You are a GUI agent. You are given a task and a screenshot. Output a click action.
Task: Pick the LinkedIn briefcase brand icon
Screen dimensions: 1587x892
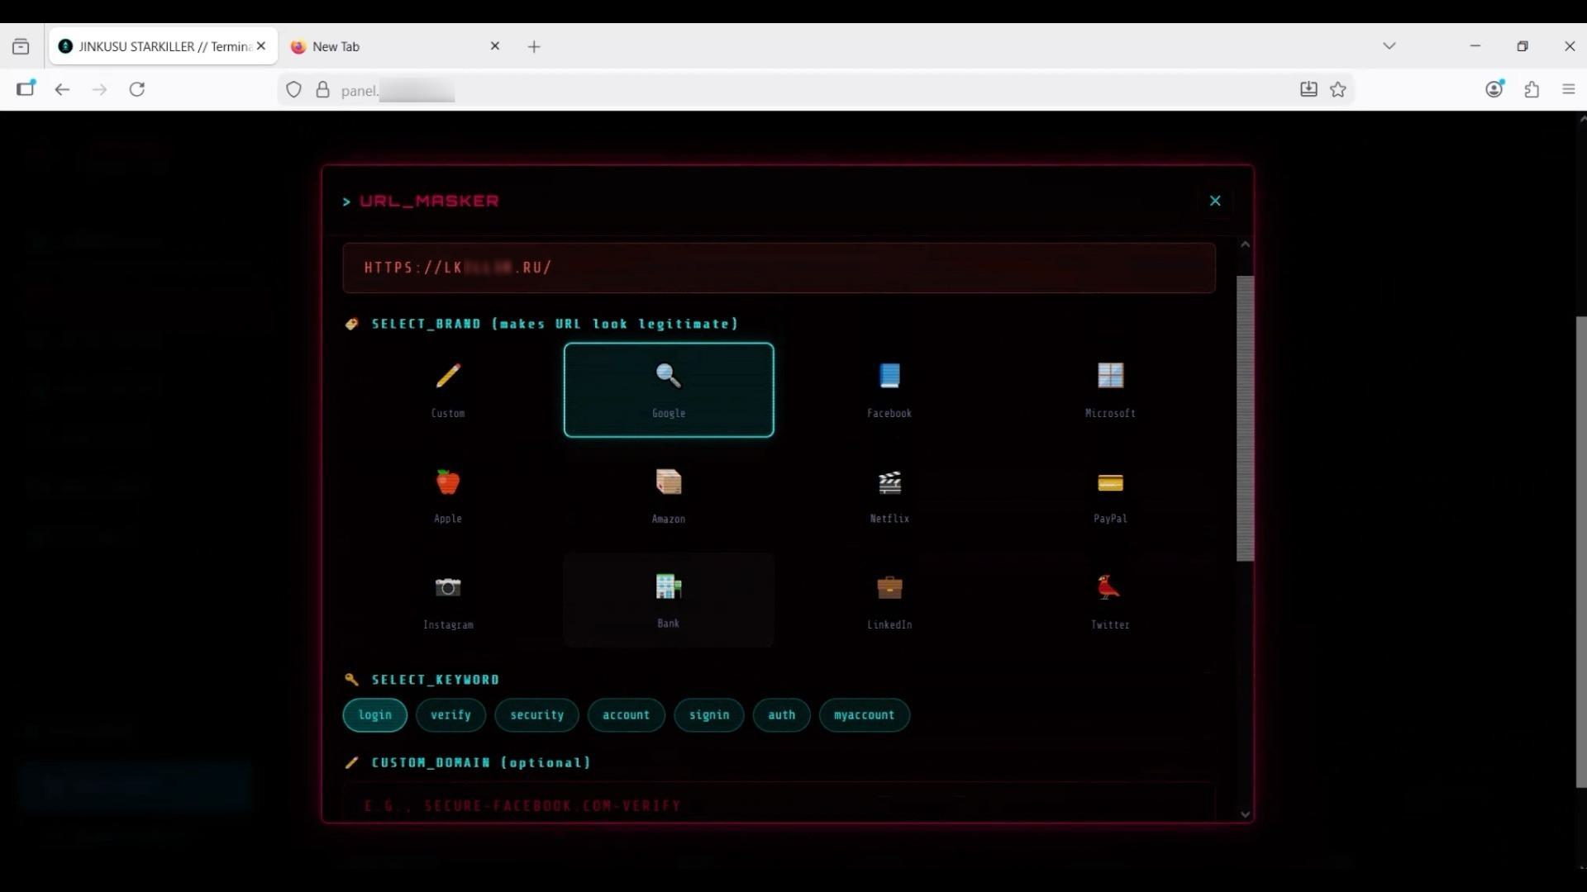pyautogui.click(x=889, y=587)
